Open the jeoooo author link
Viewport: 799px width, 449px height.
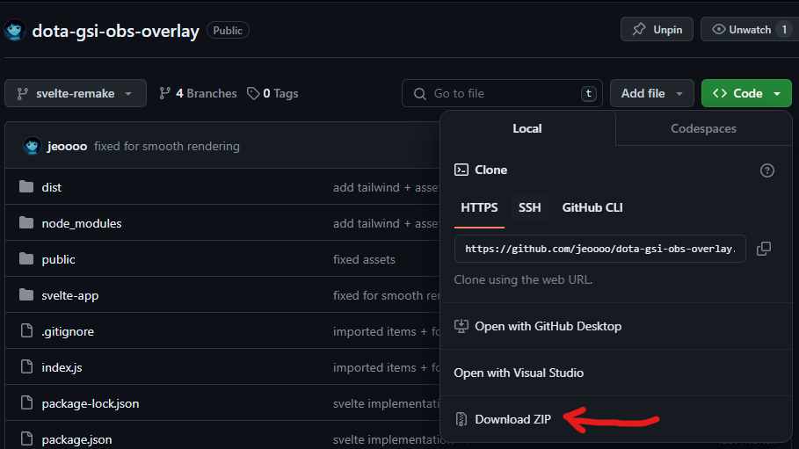pos(68,146)
